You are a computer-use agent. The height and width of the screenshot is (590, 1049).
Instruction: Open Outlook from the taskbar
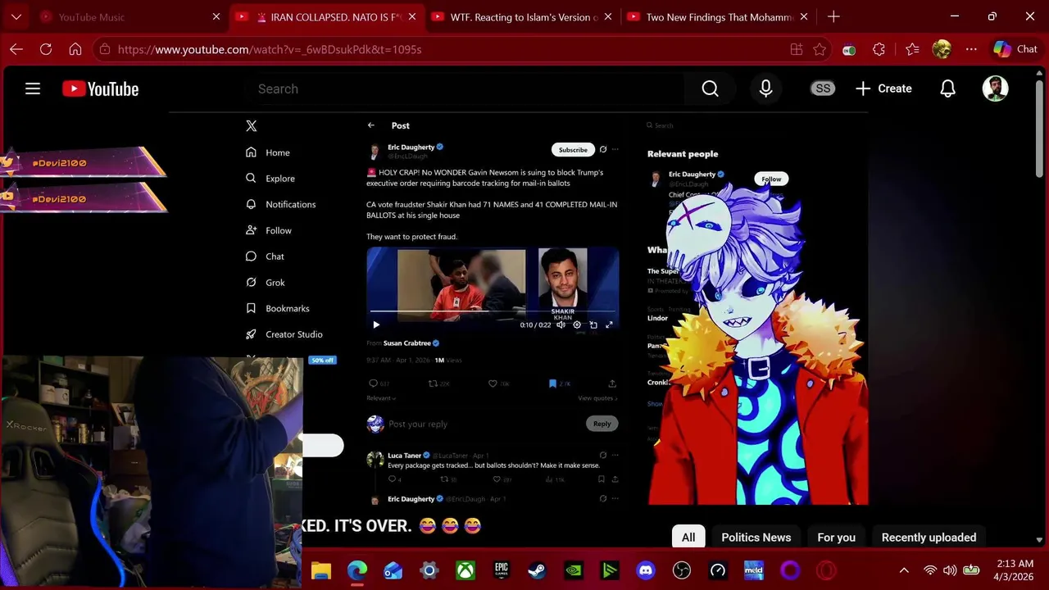[393, 570]
